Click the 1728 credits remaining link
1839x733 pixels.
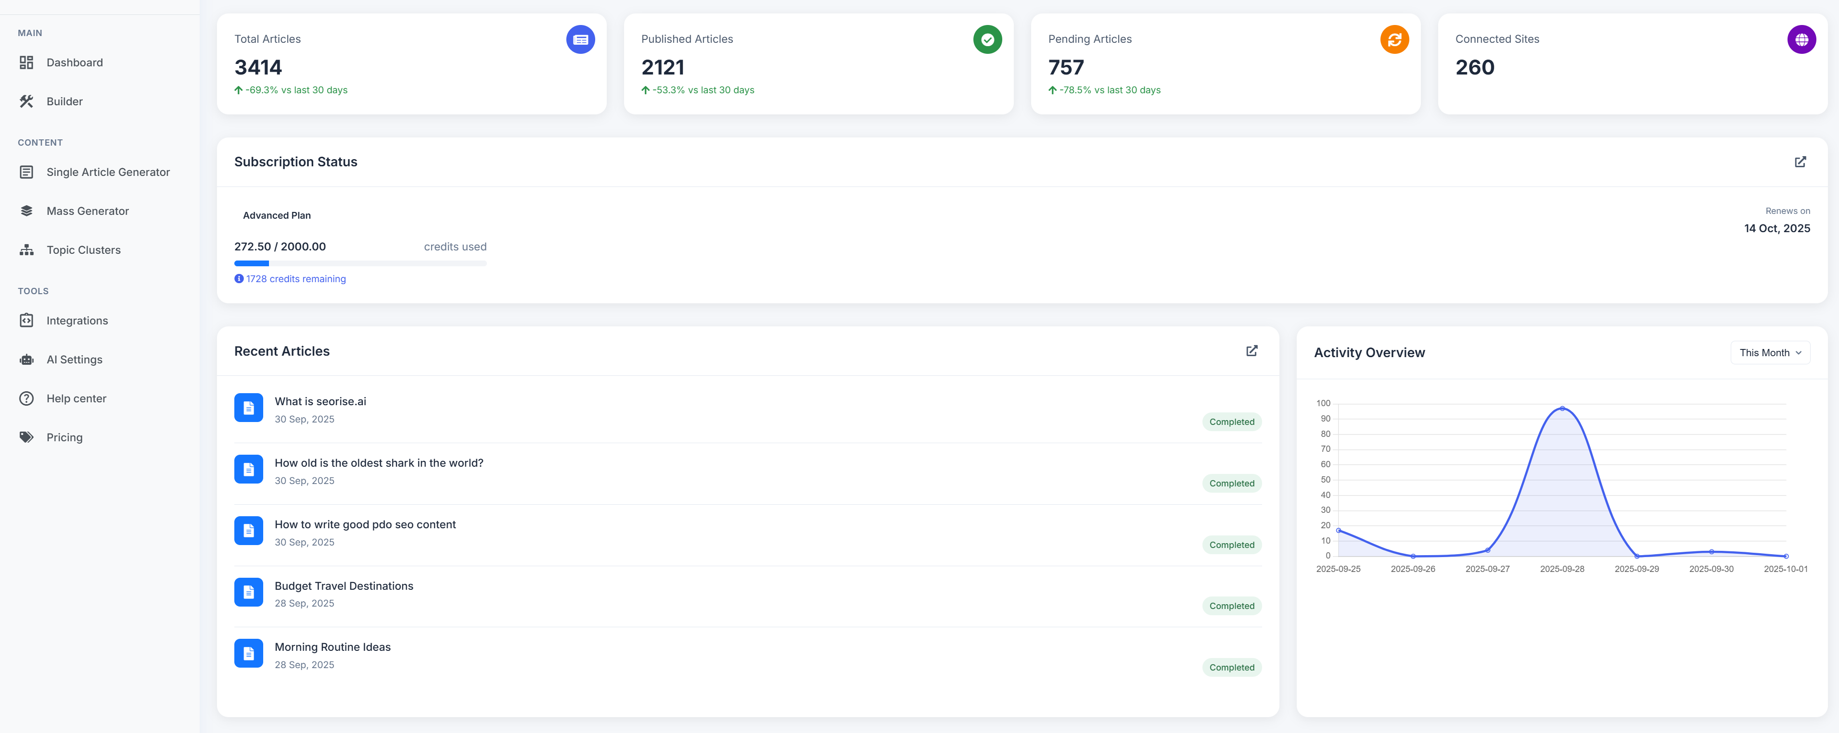[x=295, y=279]
